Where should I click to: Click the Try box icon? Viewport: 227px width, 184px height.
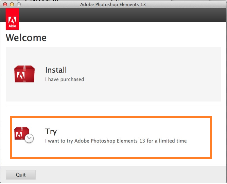pos(22,134)
